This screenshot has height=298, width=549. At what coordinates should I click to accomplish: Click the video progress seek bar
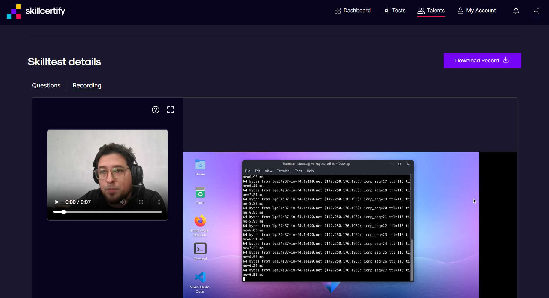click(108, 212)
